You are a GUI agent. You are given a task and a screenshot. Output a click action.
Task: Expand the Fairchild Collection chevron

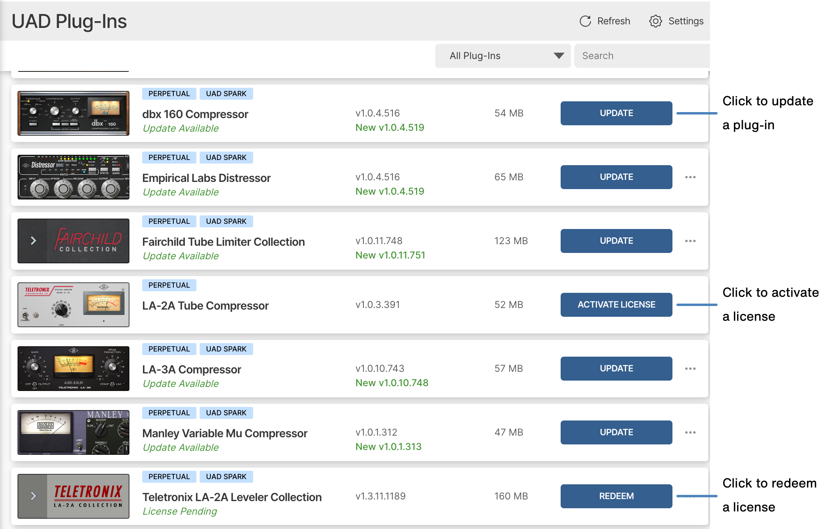tap(34, 241)
